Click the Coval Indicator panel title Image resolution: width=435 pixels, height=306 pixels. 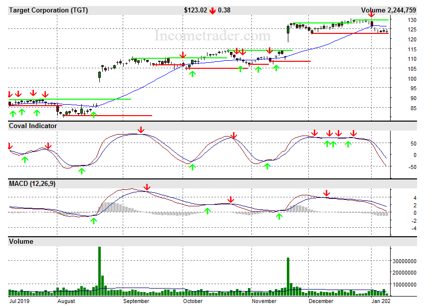coord(33,126)
